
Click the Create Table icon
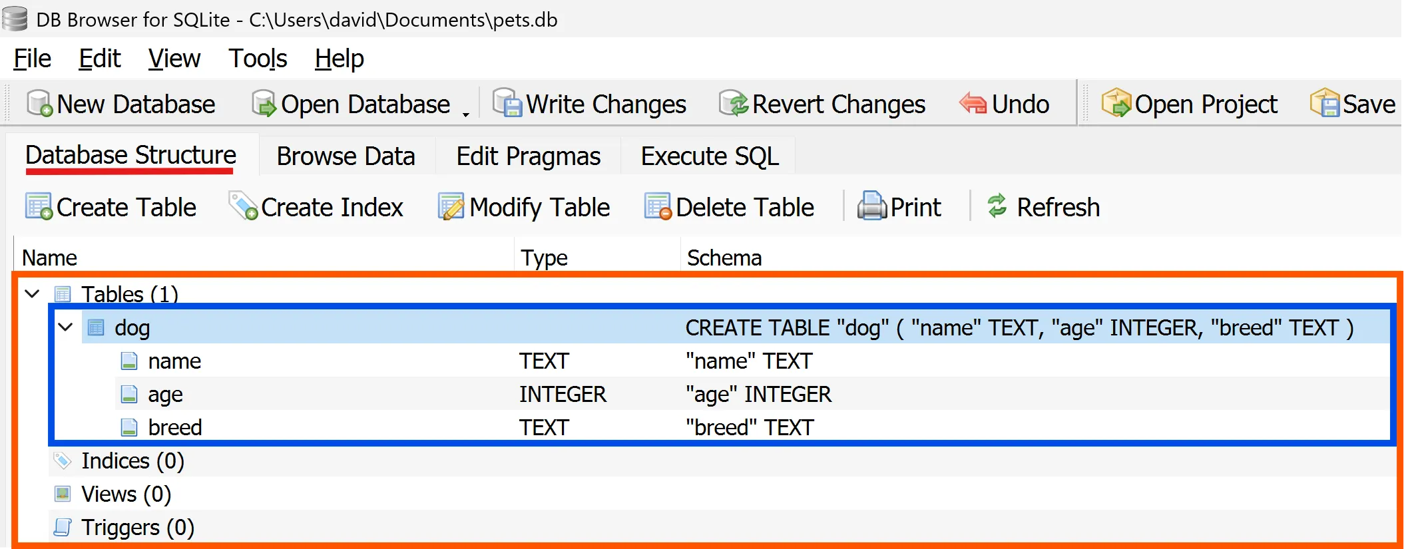[39, 207]
